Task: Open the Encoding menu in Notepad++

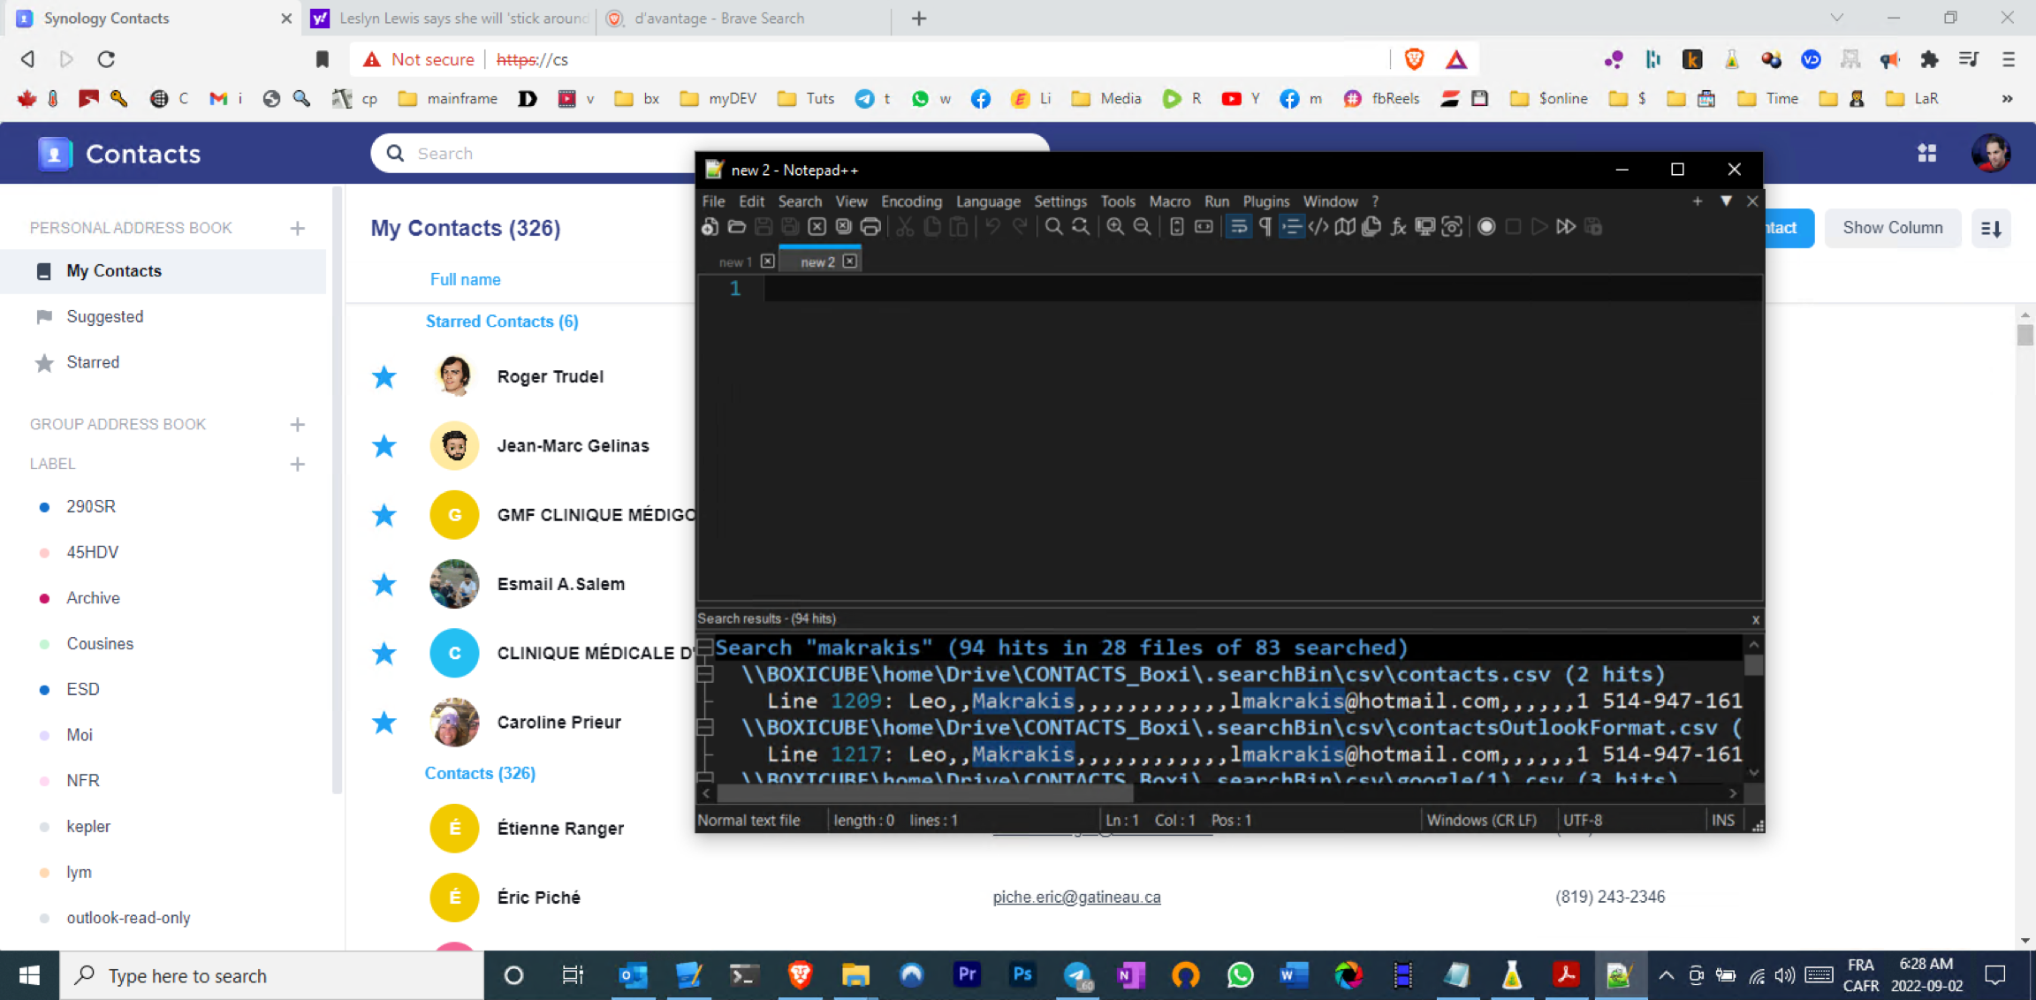Action: click(x=911, y=201)
